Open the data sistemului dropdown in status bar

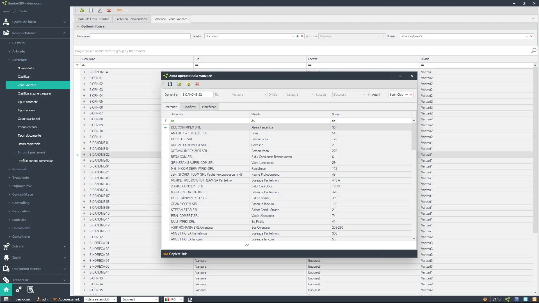(114, 299)
